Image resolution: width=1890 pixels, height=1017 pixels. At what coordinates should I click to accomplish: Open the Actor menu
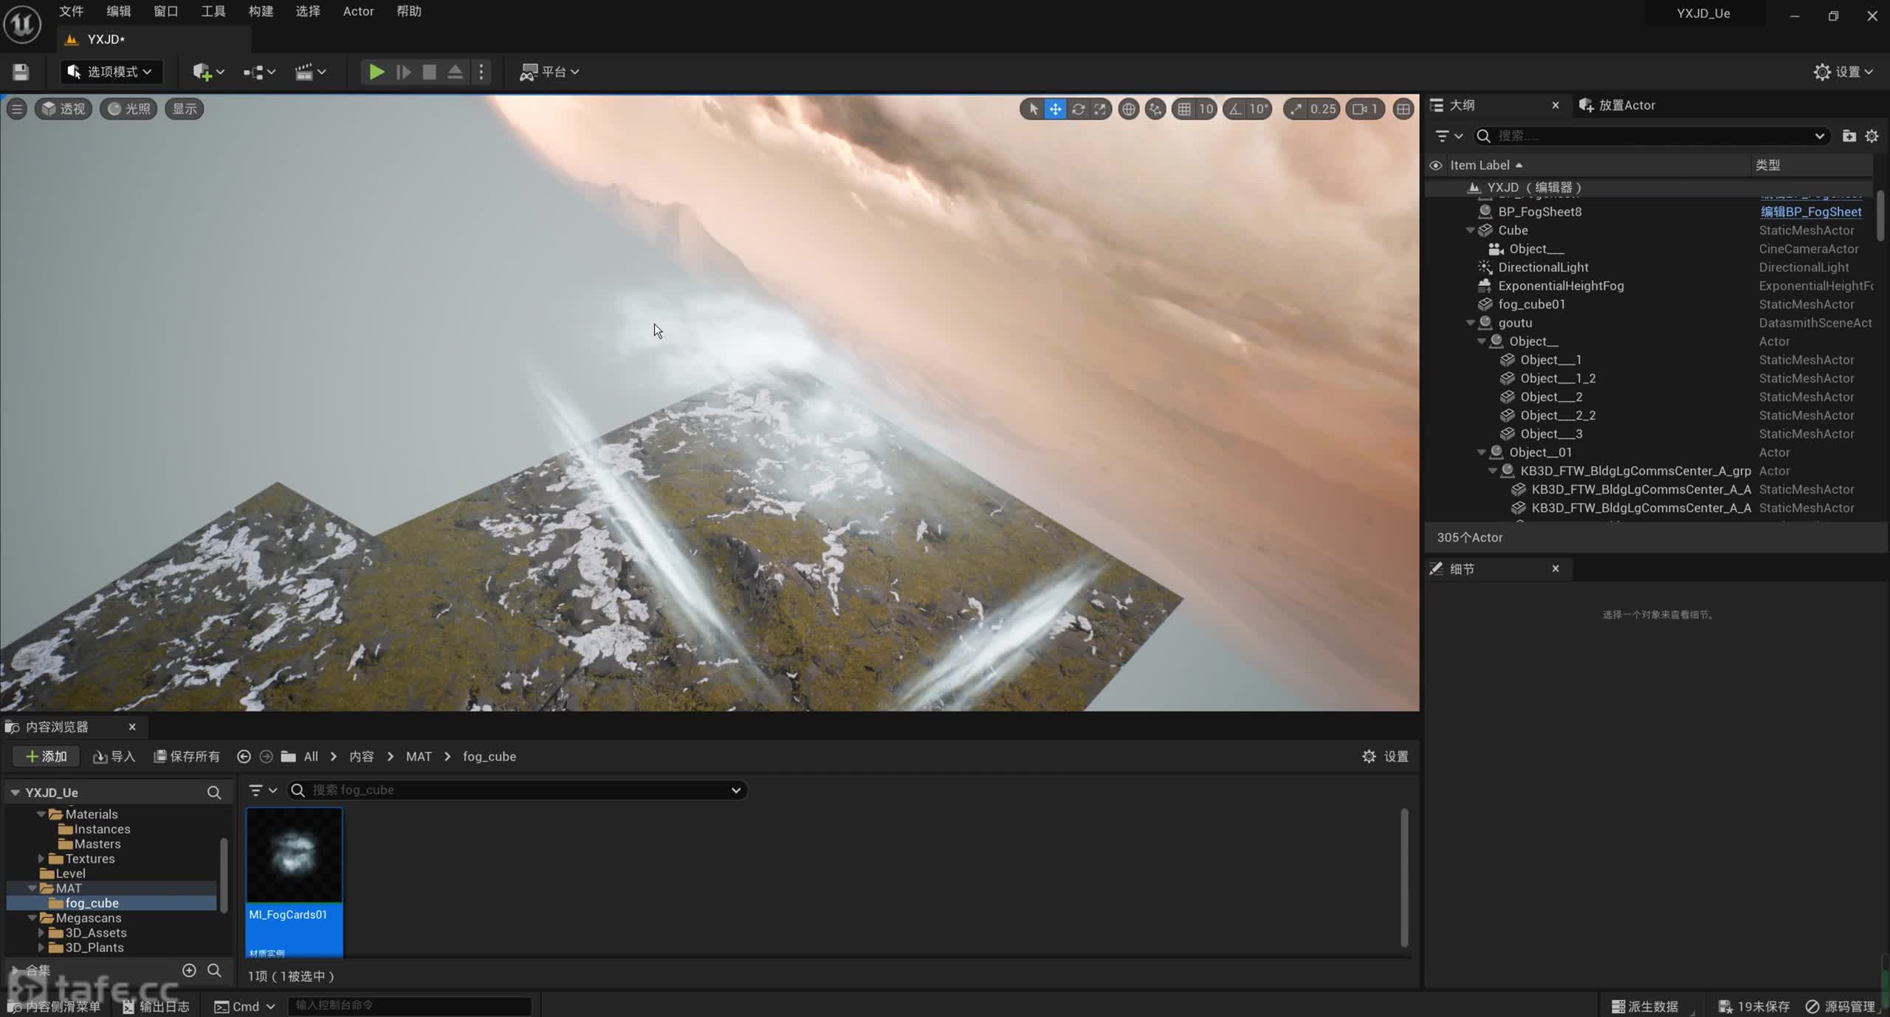click(x=358, y=11)
